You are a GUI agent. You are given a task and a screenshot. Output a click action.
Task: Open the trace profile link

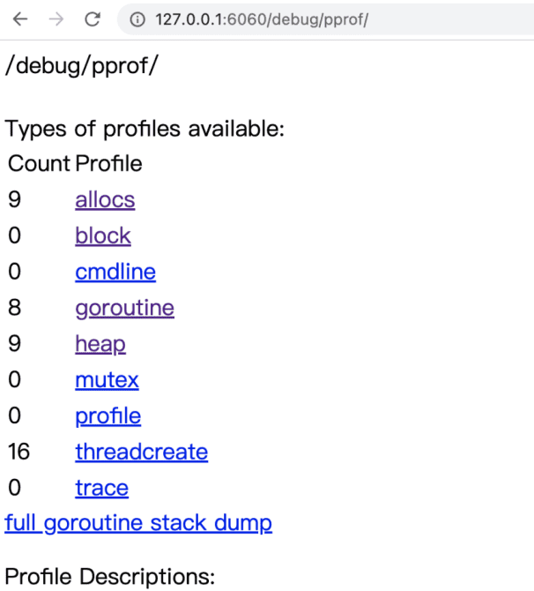101,489
